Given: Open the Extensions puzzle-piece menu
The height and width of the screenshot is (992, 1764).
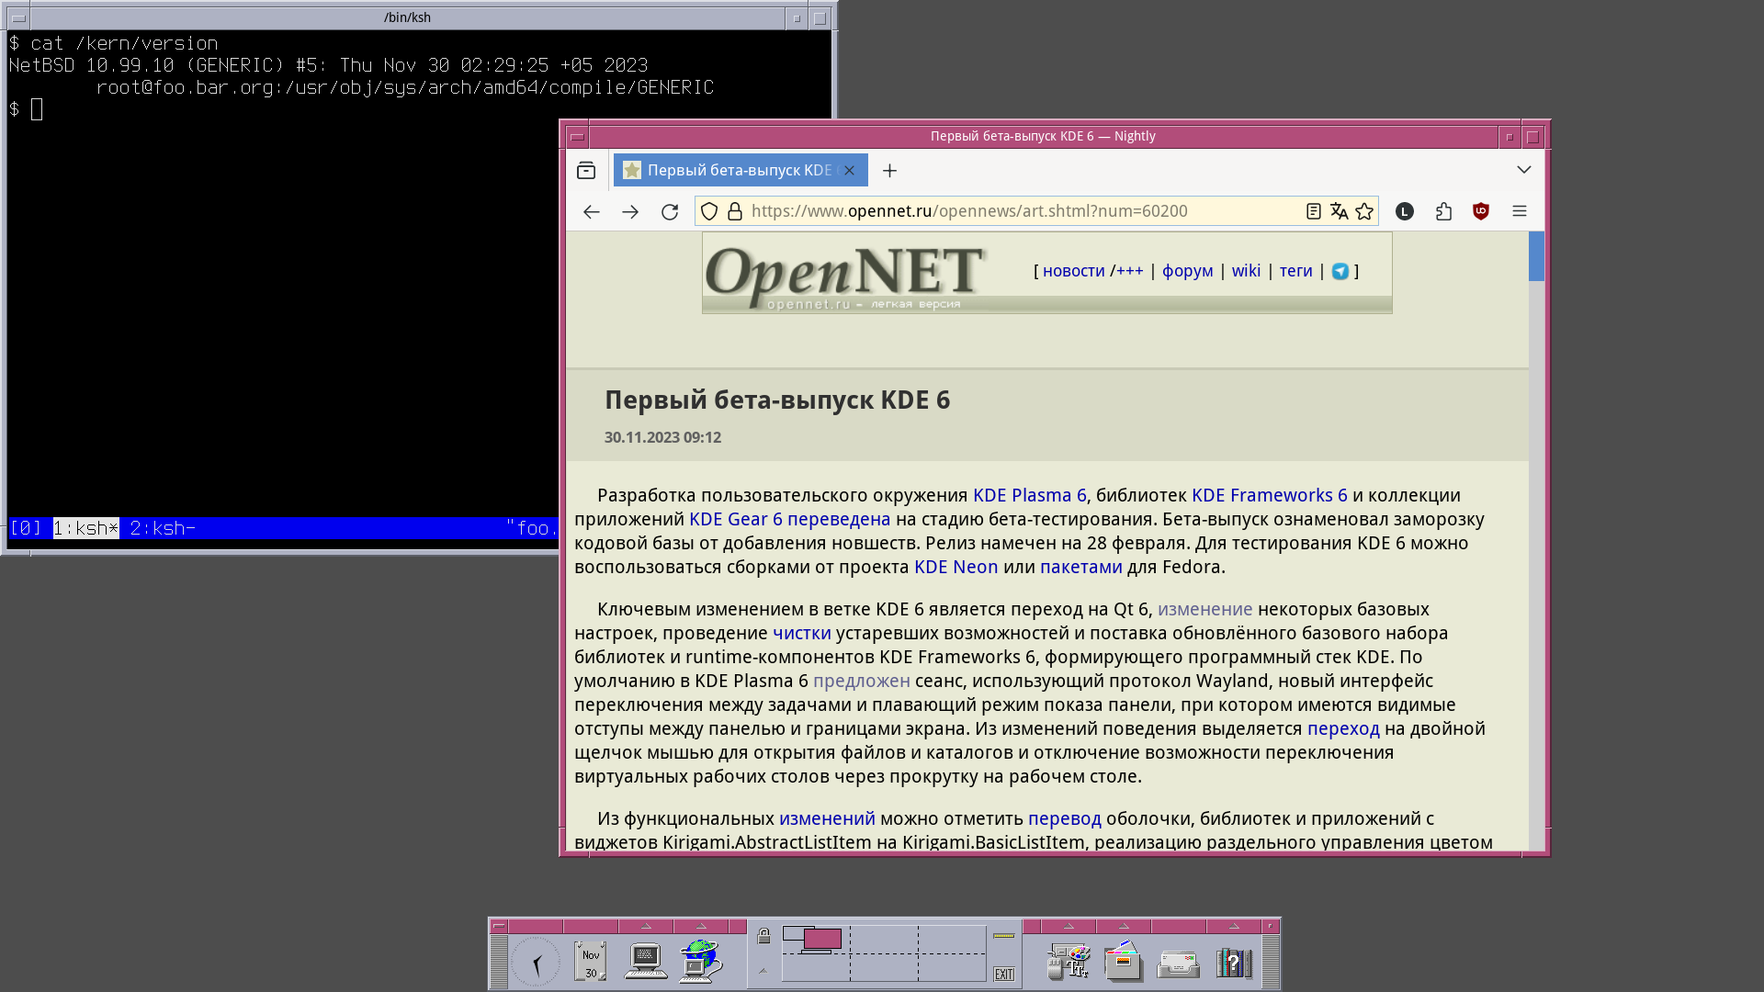Looking at the screenshot, I should (x=1443, y=212).
